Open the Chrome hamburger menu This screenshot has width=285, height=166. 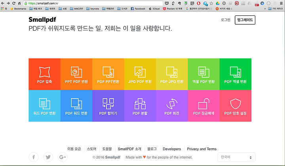[281, 3]
